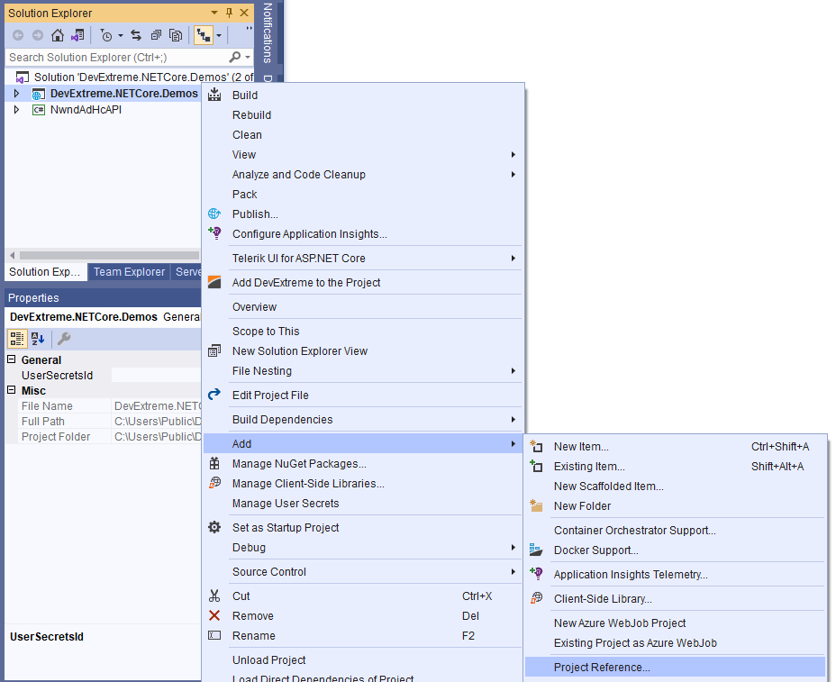The image size is (836, 682).
Task: Open the Build Dependencies submenu
Action: pos(362,420)
